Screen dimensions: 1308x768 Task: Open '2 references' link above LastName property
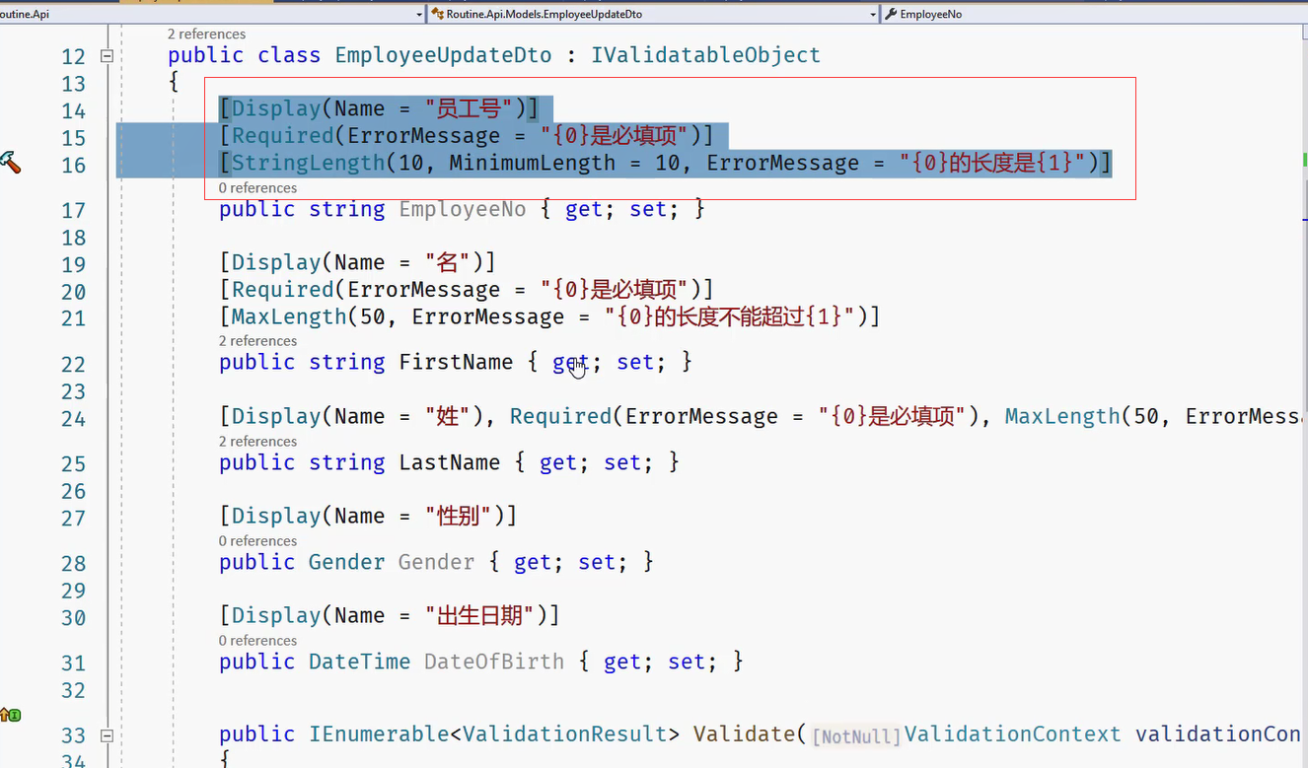257,442
